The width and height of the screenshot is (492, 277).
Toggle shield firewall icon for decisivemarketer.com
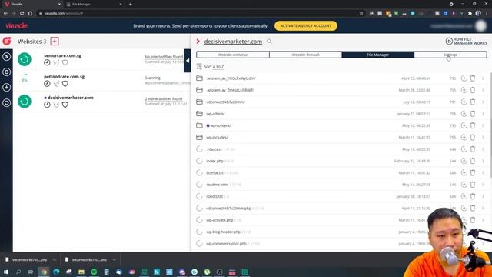(x=65, y=105)
